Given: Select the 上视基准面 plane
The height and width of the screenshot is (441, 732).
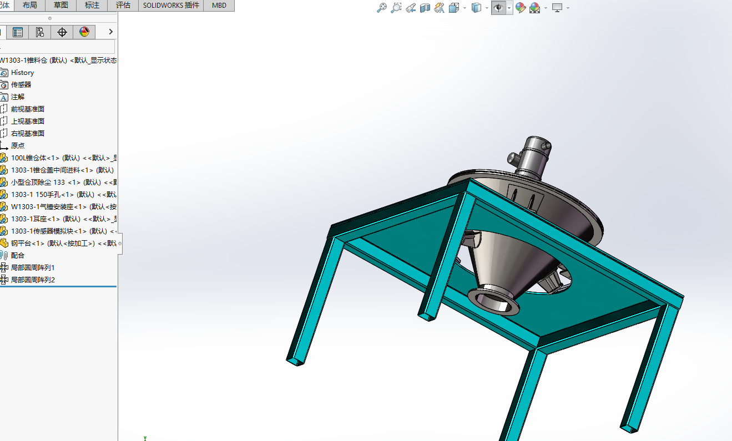Looking at the screenshot, I should tap(28, 121).
